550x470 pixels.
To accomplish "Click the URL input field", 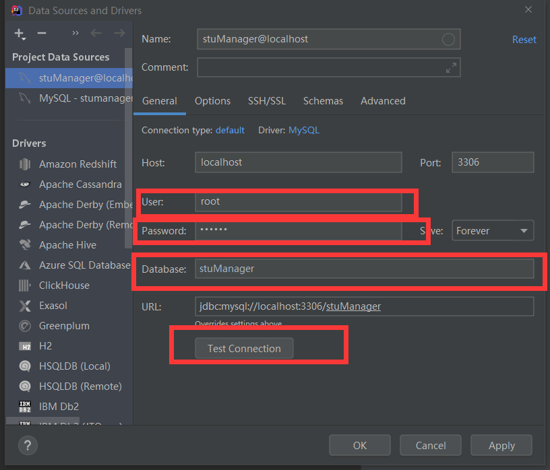I will (365, 306).
